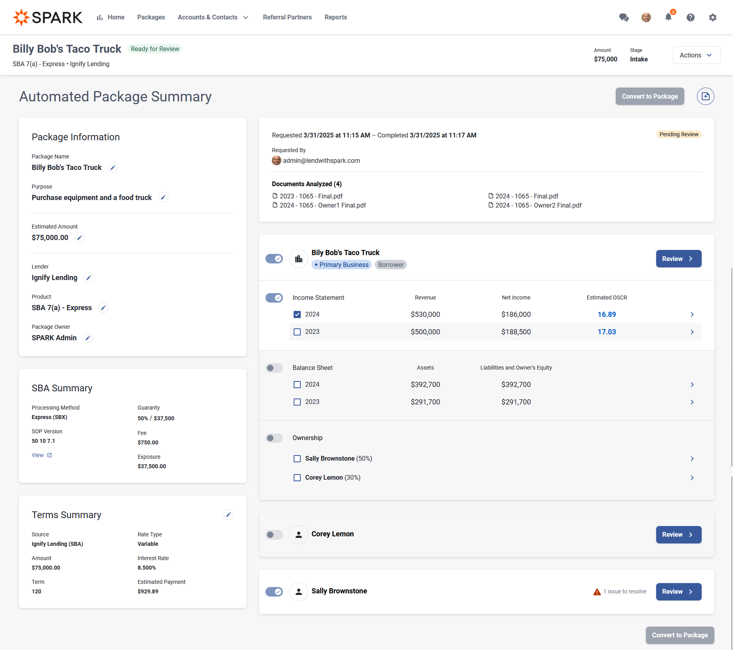Click the 17.03 Estimated DSCR value
The height and width of the screenshot is (650, 733).
coord(607,332)
